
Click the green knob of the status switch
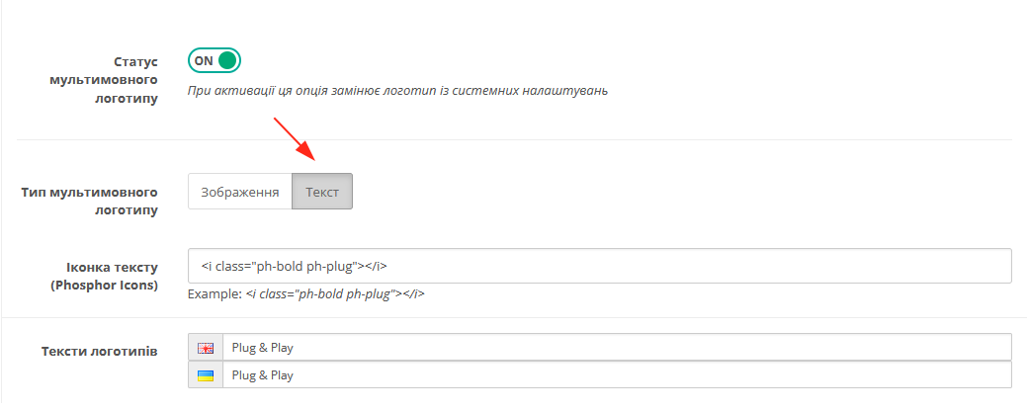tap(226, 60)
